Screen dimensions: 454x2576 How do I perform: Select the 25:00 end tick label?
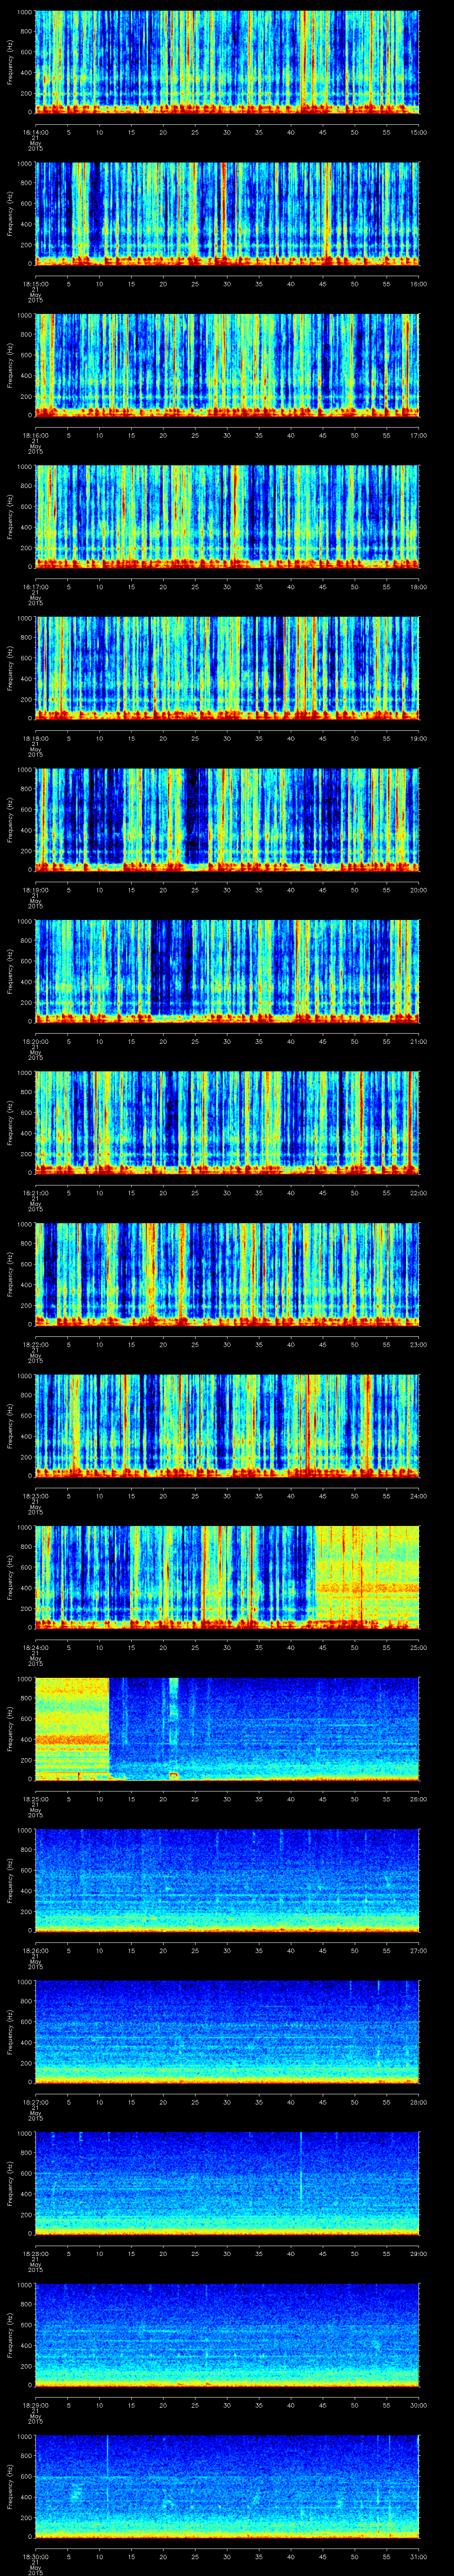[419, 1647]
